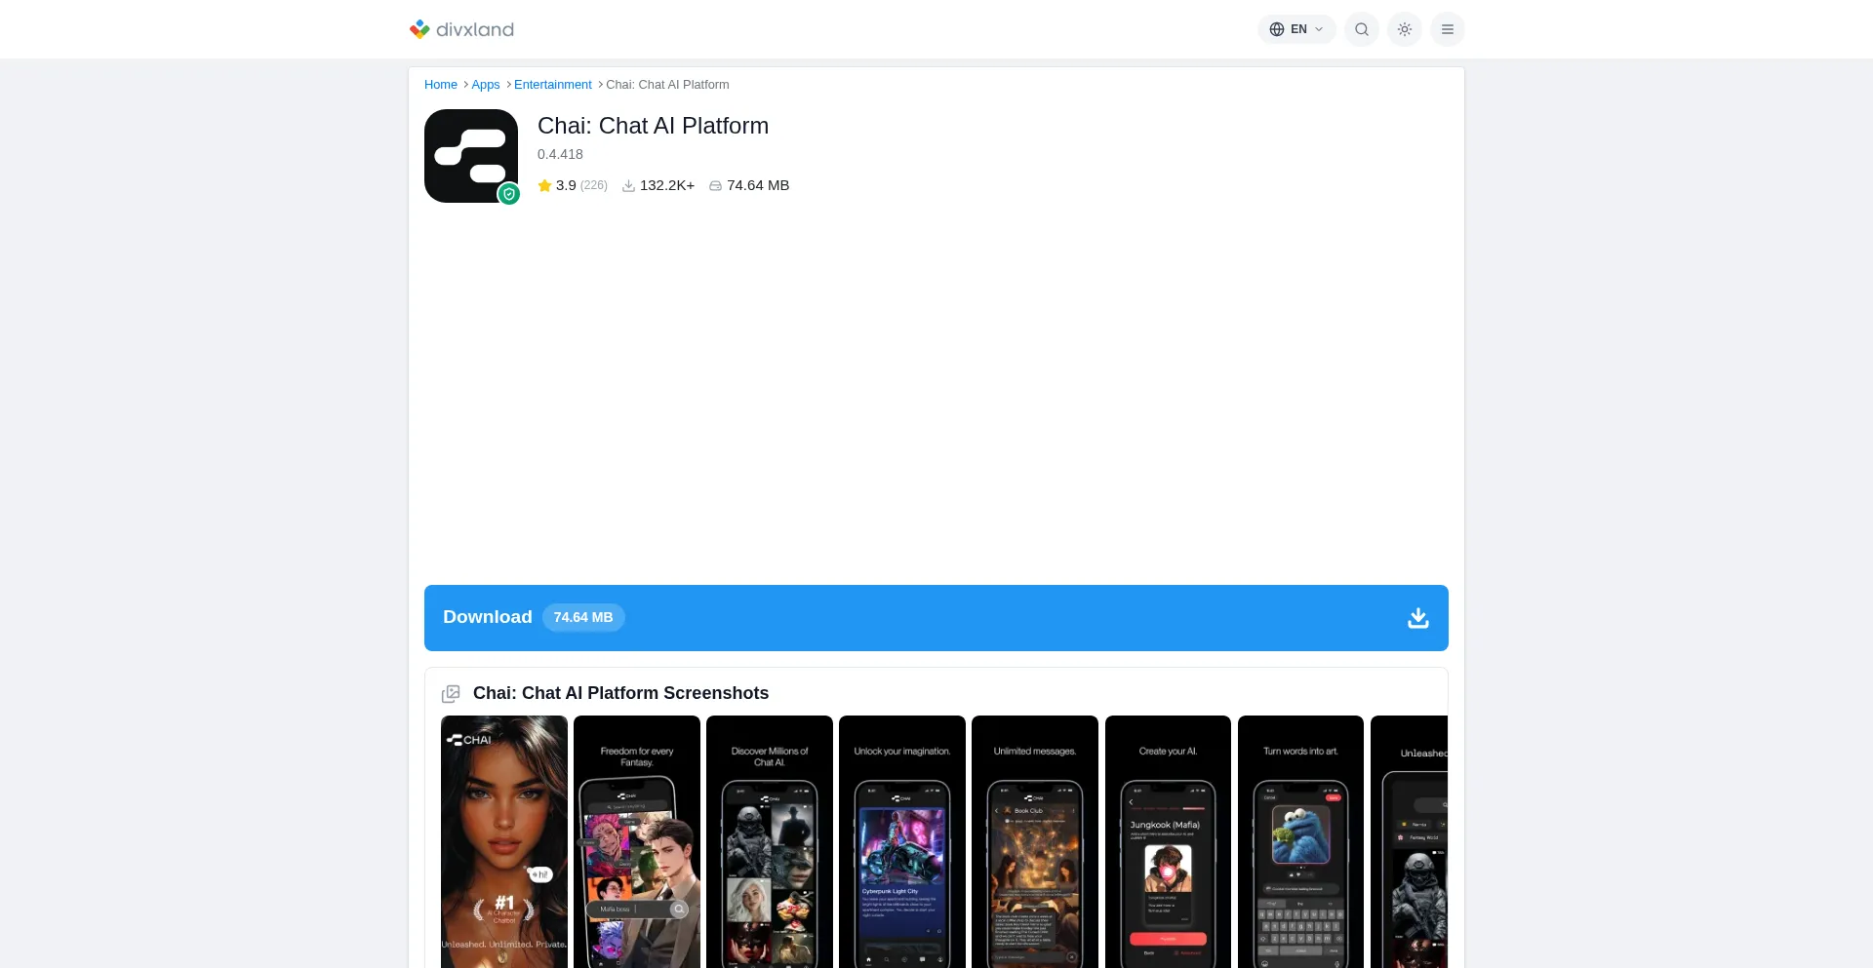Viewport: 1873px width, 968px height.
Task: Click the 132.2K+ downloads text
Action: point(667,185)
